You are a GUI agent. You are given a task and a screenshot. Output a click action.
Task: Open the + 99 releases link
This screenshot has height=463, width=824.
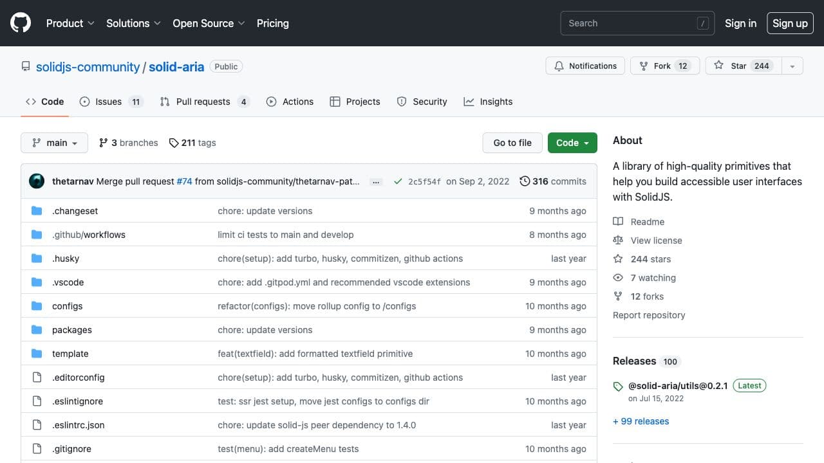[x=641, y=421]
